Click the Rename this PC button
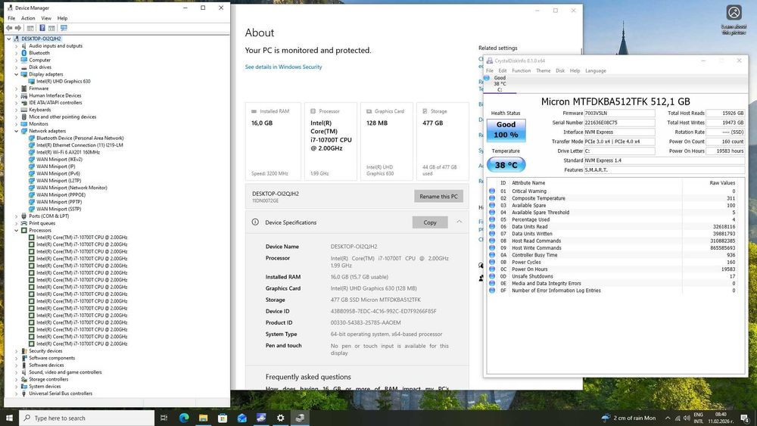 pyautogui.click(x=438, y=197)
